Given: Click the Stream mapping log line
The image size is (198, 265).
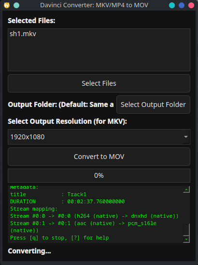Looking at the screenshot, I should point(34,209).
